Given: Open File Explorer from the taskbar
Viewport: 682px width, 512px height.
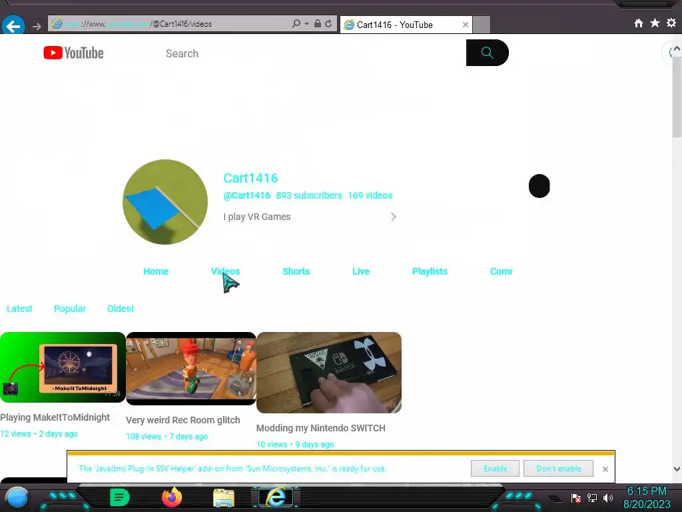Looking at the screenshot, I should (224, 497).
